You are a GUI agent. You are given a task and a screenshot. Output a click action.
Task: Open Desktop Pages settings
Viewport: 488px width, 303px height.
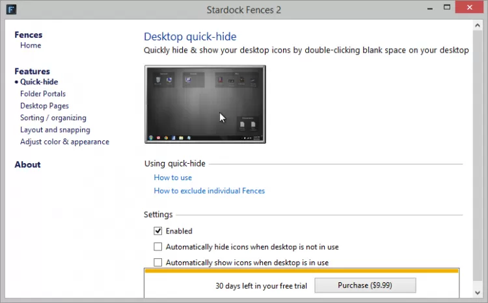pos(44,106)
